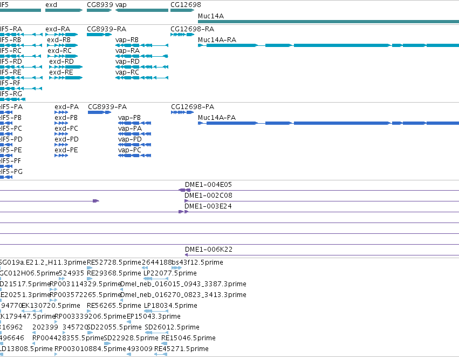
Task: Select the vap-RC transcript
Action: point(142,78)
